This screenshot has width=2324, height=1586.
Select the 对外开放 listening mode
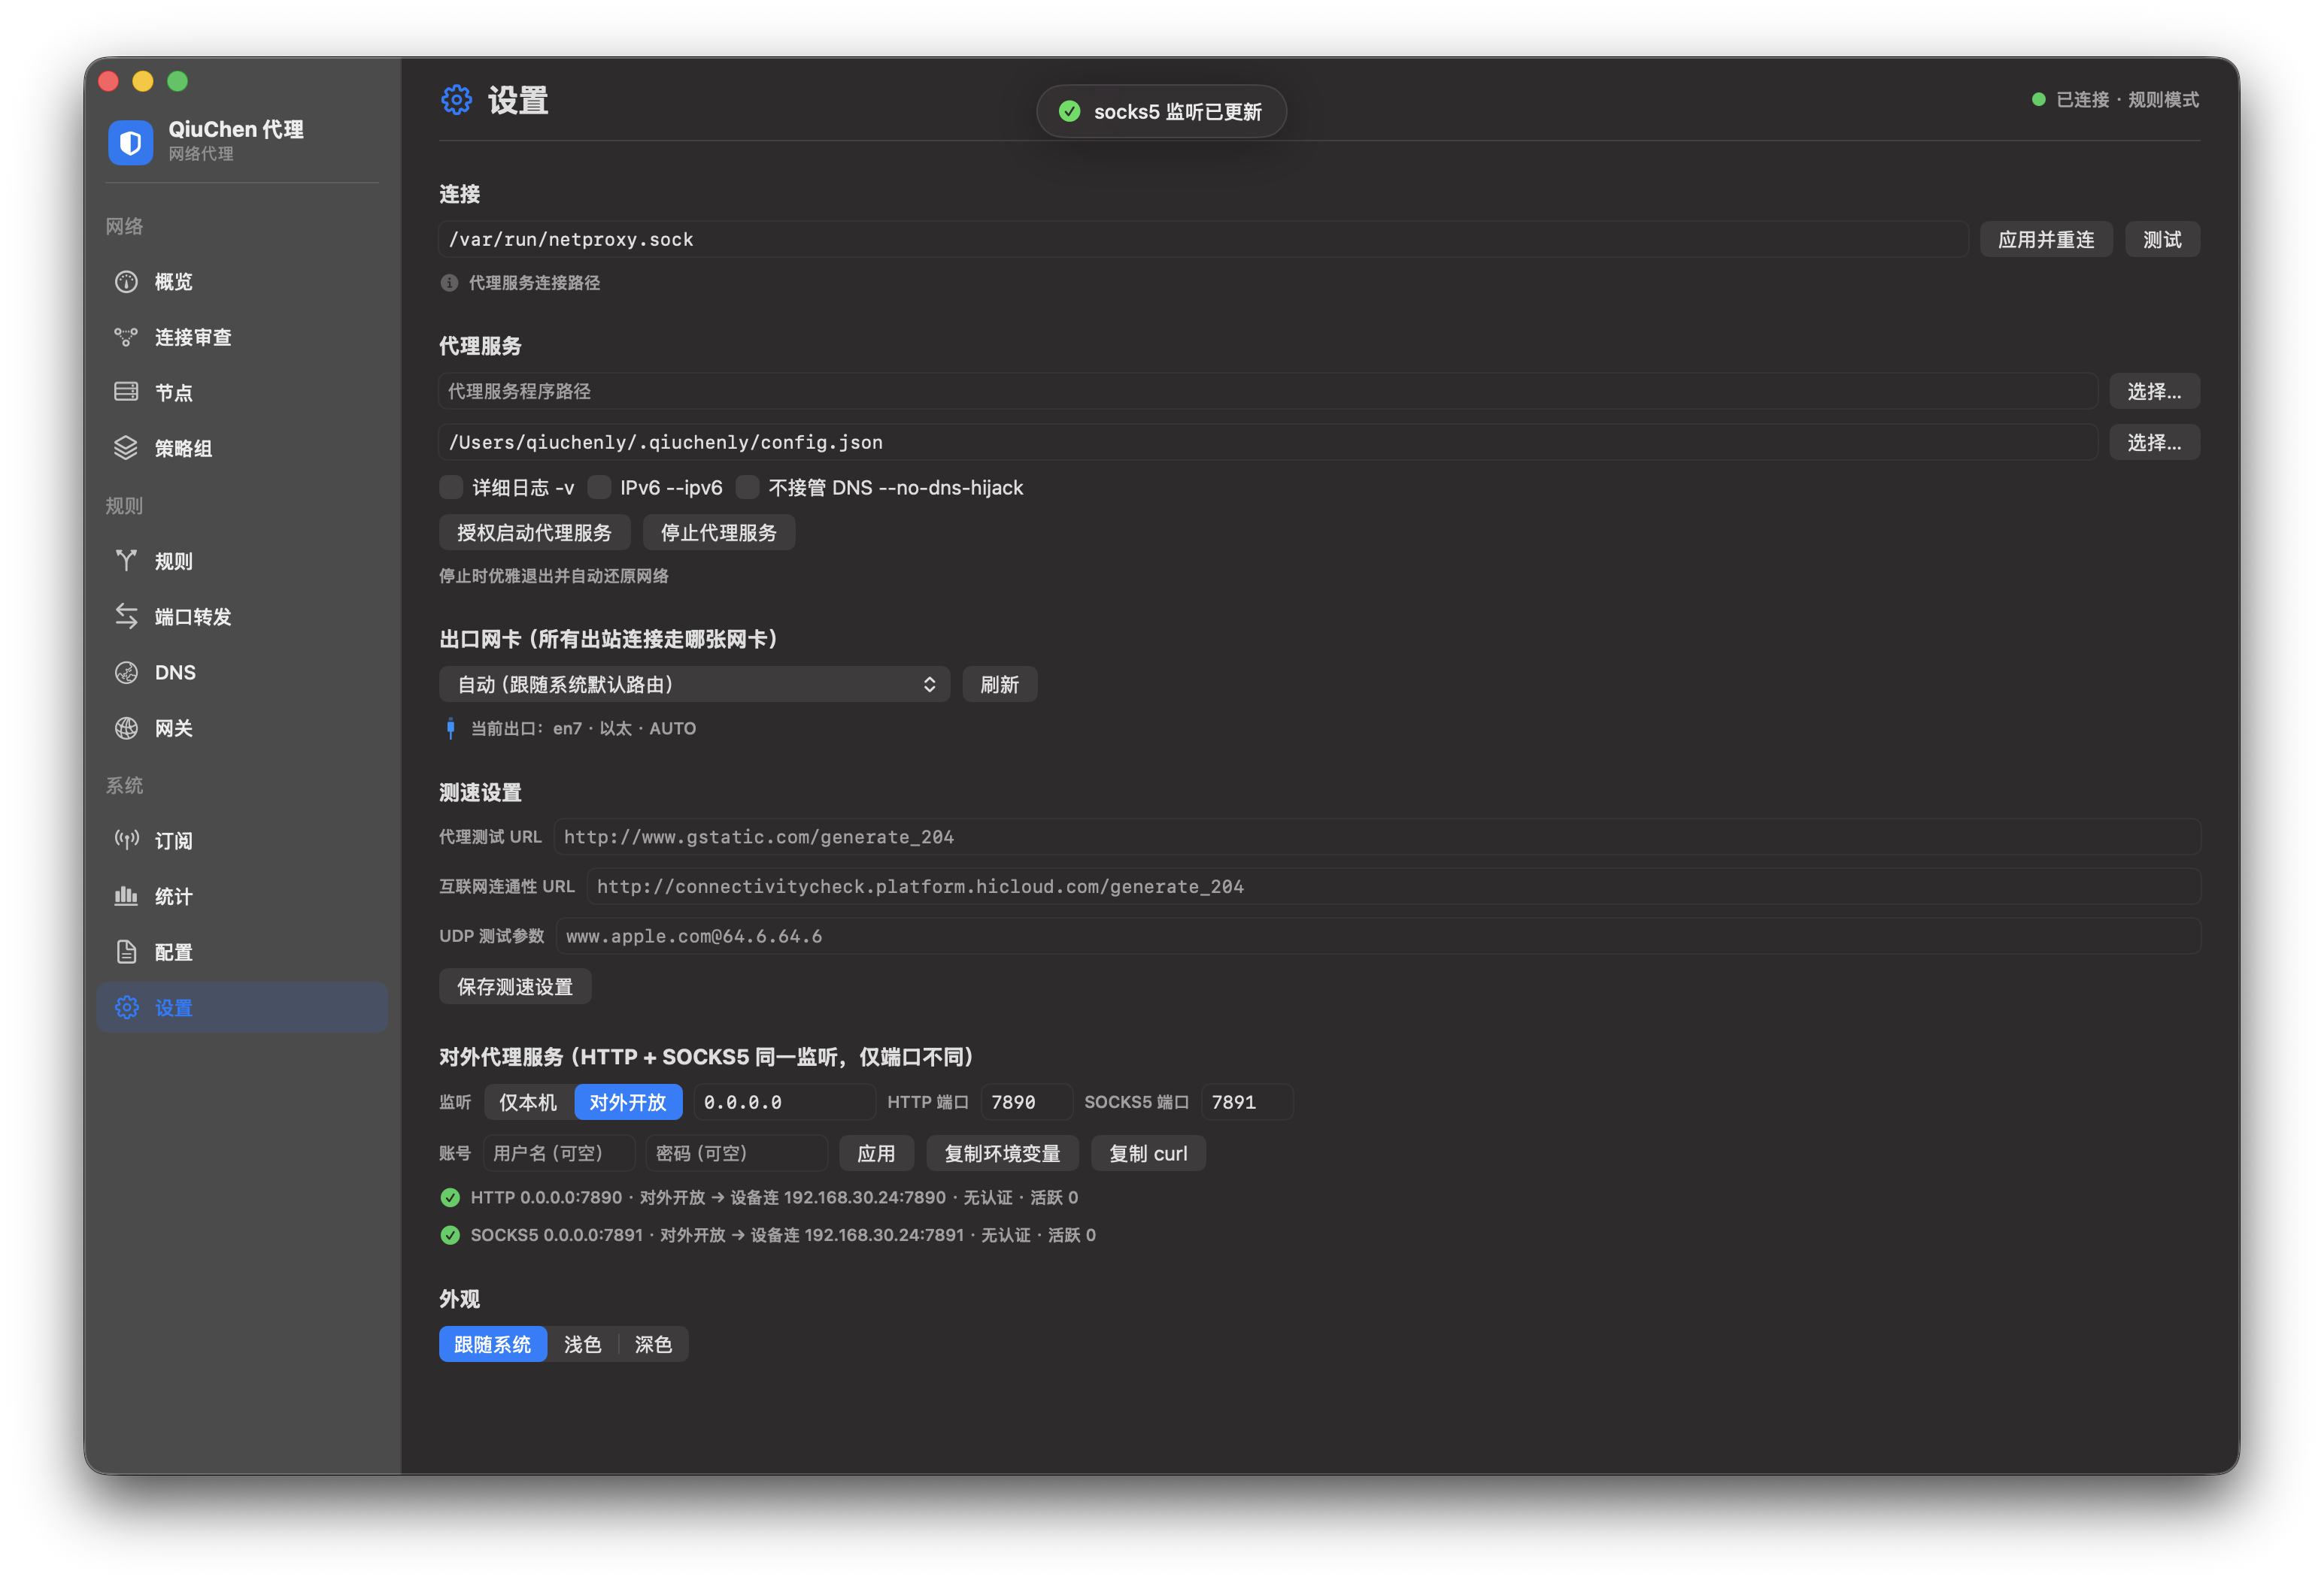628,1102
